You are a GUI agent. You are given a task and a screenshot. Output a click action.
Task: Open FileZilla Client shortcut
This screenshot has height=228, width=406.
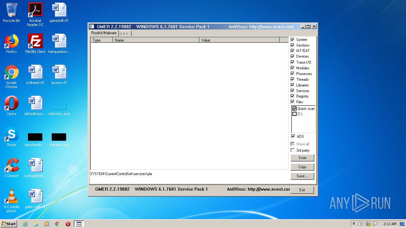point(35,44)
